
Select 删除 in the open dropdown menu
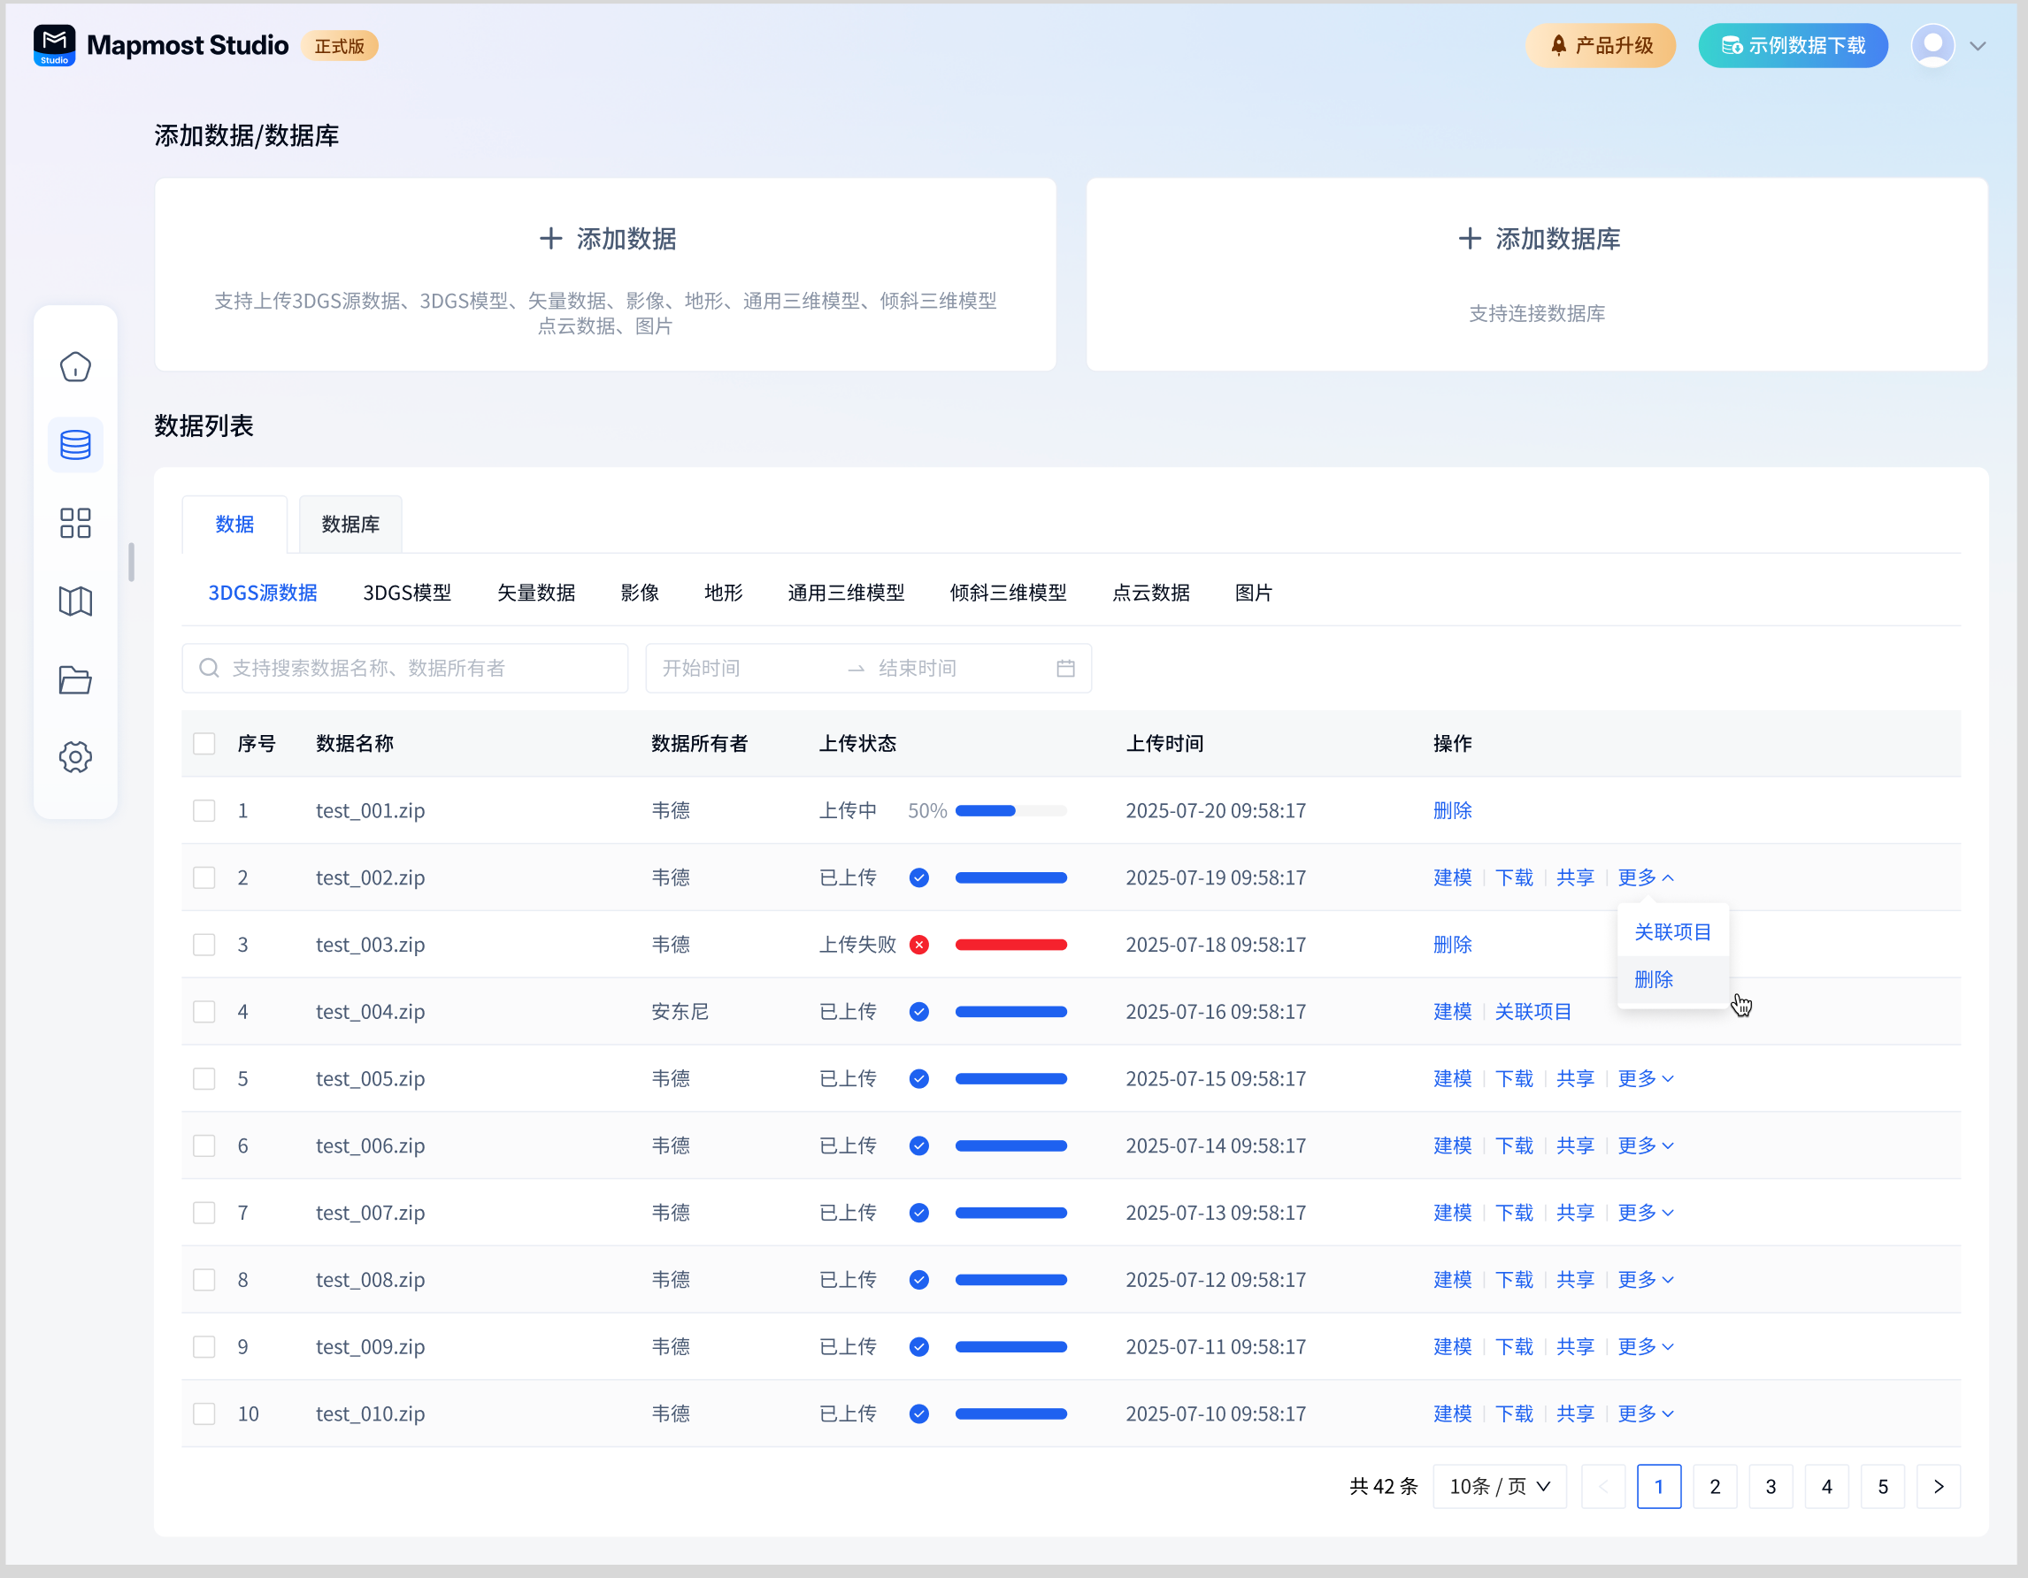point(1653,979)
